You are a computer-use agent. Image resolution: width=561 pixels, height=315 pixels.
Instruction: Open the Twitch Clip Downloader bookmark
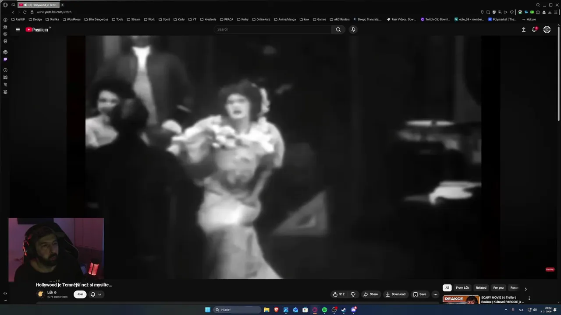435,19
